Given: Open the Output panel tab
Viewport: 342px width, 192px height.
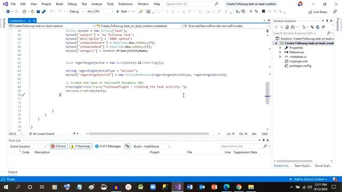Looking at the screenshot, I should pyautogui.click(x=12, y=172).
